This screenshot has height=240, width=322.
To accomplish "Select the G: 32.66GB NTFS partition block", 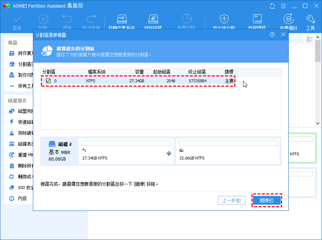I will click(x=228, y=151).
